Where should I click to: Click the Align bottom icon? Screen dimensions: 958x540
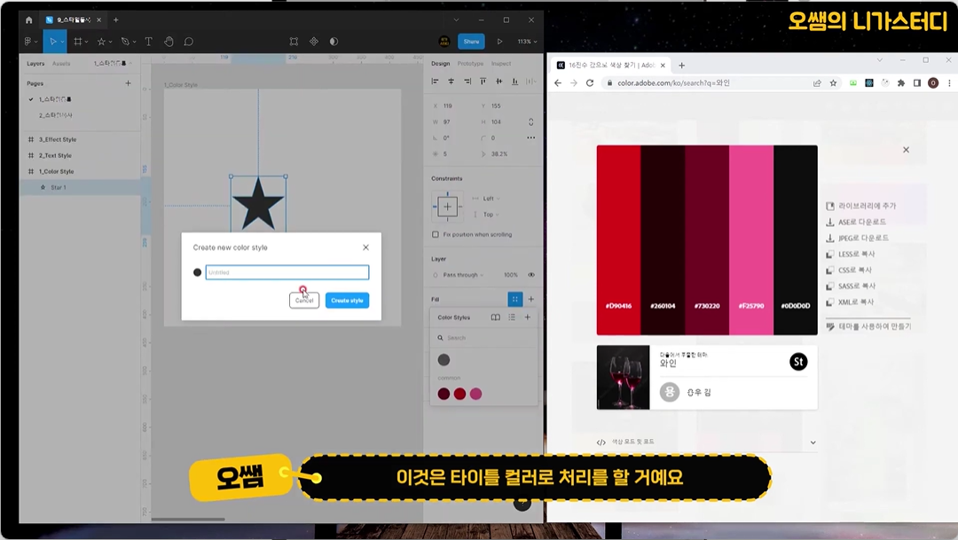(515, 82)
